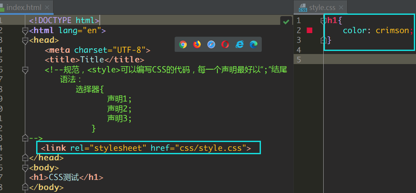Click fold marker beside </body>
Viewport: 416px width, 193px height.
coord(25,187)
